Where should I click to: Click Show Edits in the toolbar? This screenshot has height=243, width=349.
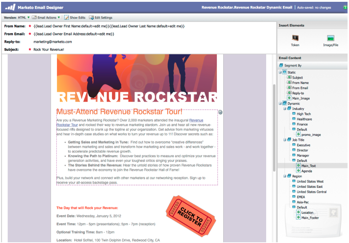[75, 18]
